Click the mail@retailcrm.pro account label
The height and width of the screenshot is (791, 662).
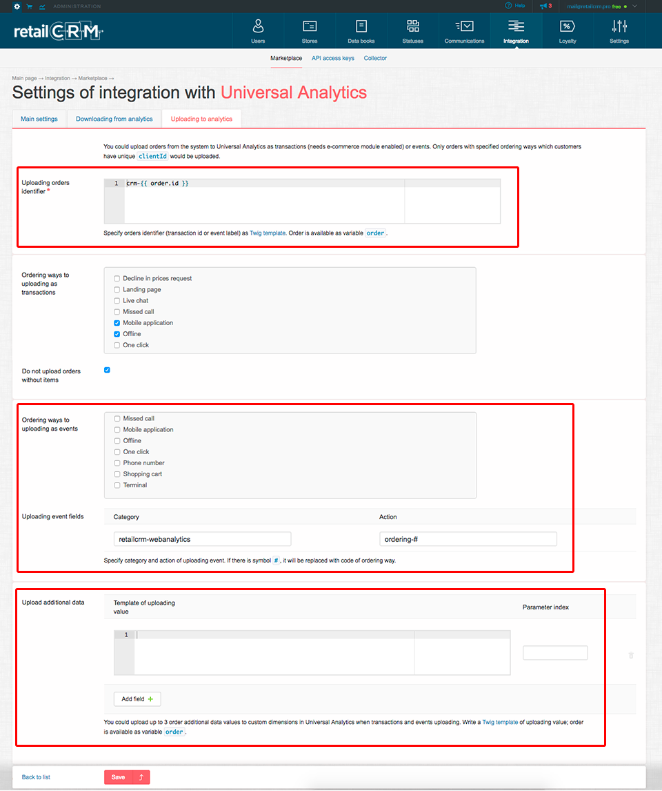pos(588,7)
